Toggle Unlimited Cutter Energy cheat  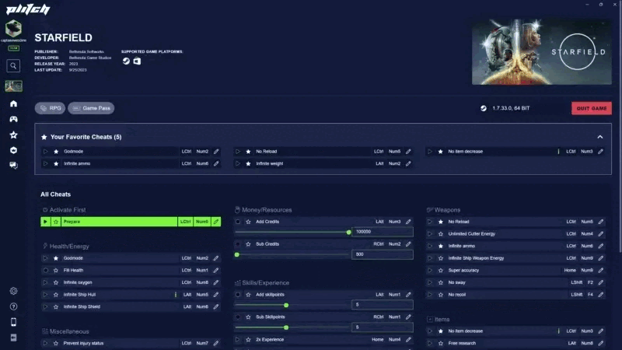coord(430,234)
